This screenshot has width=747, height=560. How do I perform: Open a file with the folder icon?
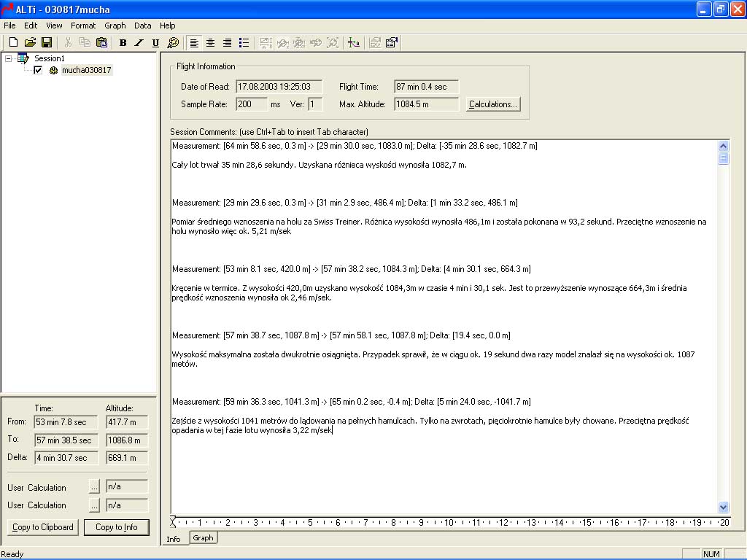30,43
